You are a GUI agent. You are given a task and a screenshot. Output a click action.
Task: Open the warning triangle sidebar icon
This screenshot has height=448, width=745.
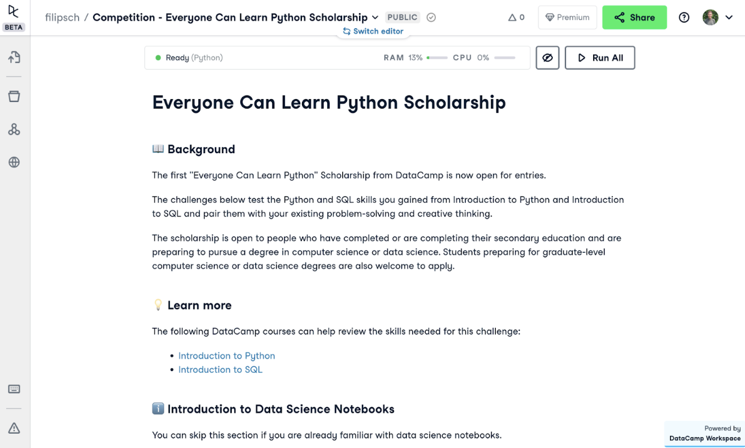click(14, 428)
